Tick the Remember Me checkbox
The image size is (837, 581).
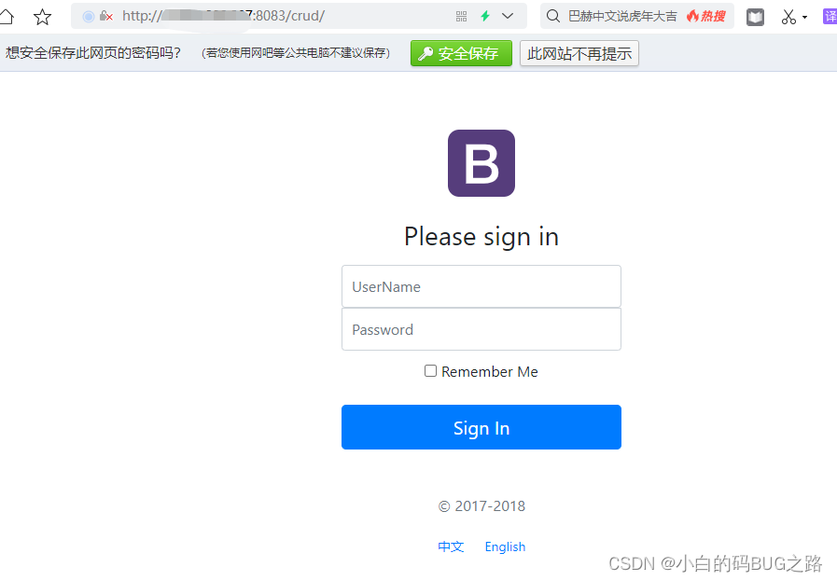point(430,371)
